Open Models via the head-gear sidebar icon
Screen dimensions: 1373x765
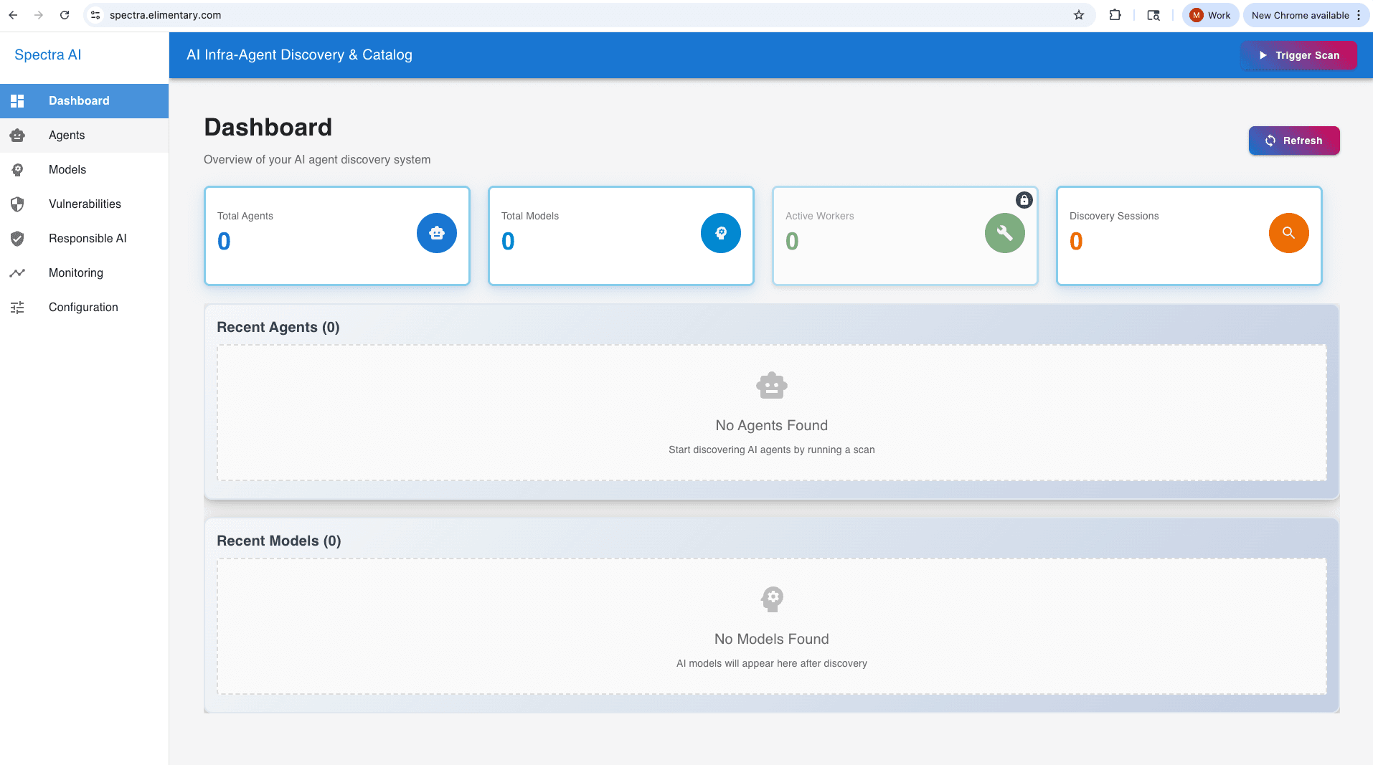pyautogui.click(x=17, y=169)
